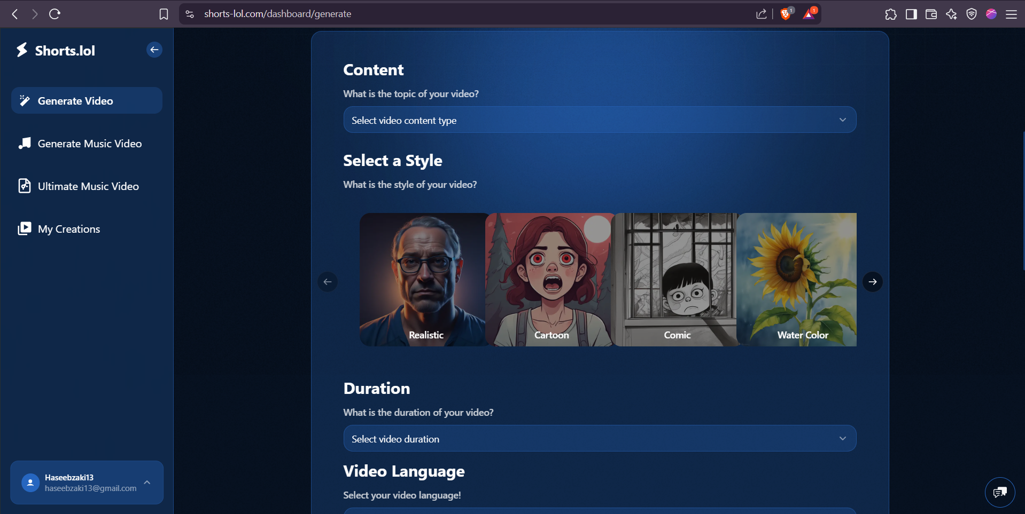
Task: Open the chat support bubble
Action: pos(1000,492)
